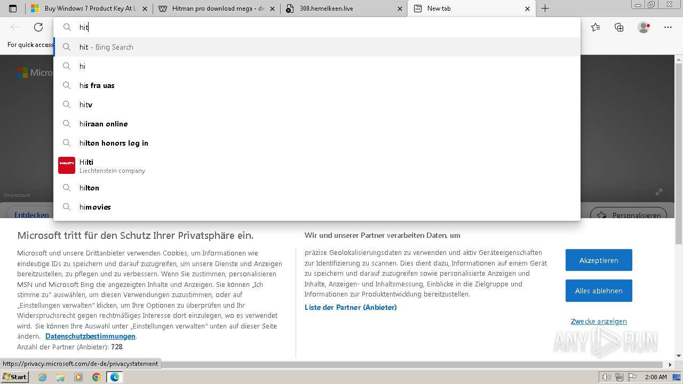Viewport: 683px width, 384px height.
Task: Refresh the current page
Action: [x=38, y=27]
